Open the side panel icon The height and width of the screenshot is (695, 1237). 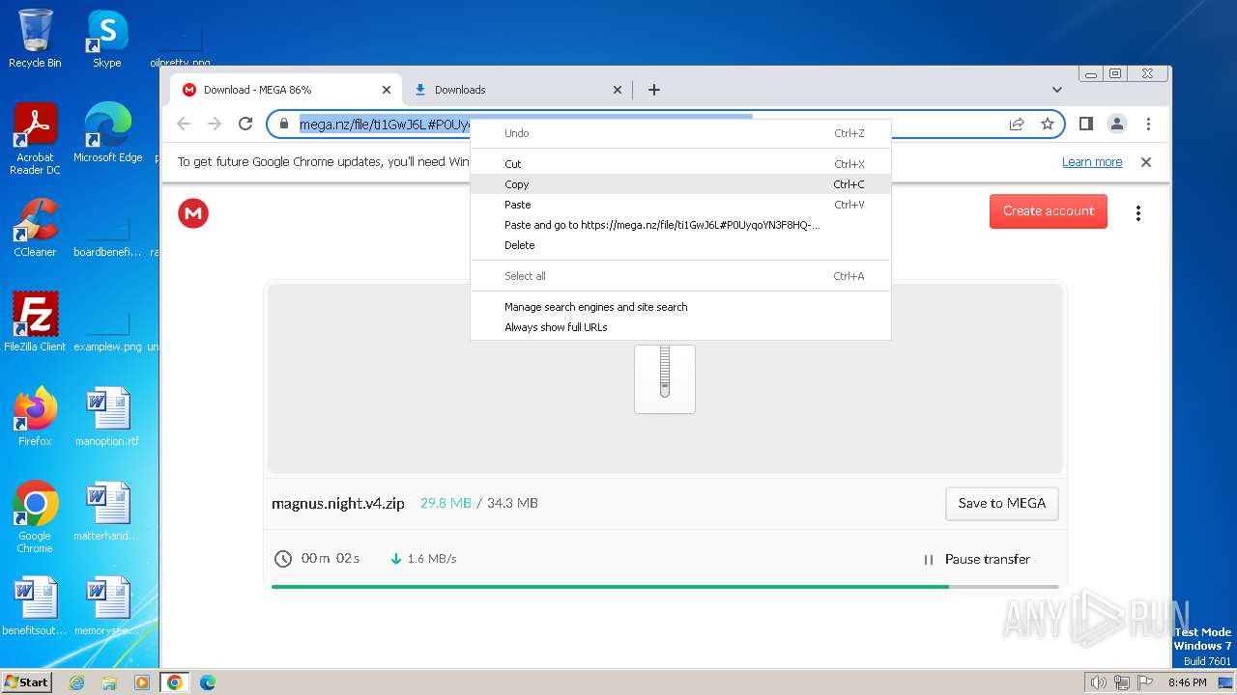click(x=1086, y=124)
